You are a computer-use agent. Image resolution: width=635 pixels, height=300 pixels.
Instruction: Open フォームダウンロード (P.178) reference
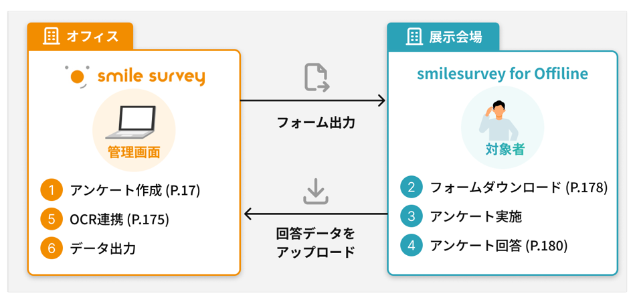point(519,187)
